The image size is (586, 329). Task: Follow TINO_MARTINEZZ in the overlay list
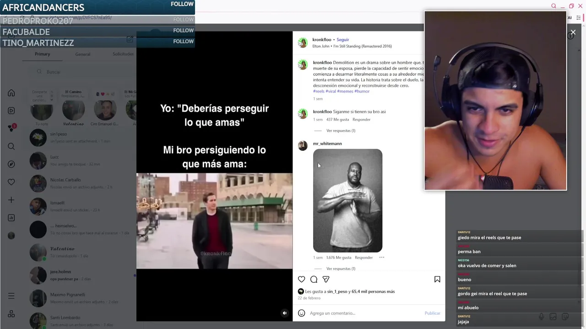(183, 42)
